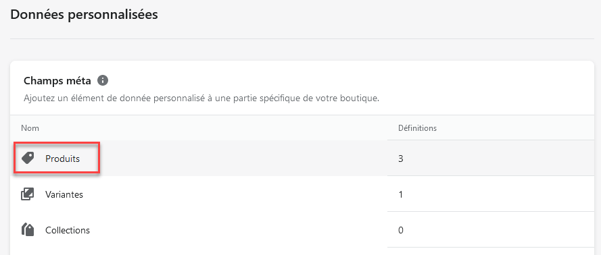
Task: Click the definitions count 0 for Collections
Action: [x=400, y=230]
